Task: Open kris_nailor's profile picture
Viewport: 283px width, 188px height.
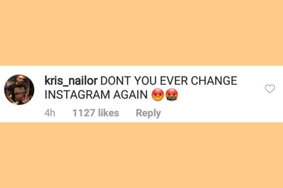Action: coord(19,90)
